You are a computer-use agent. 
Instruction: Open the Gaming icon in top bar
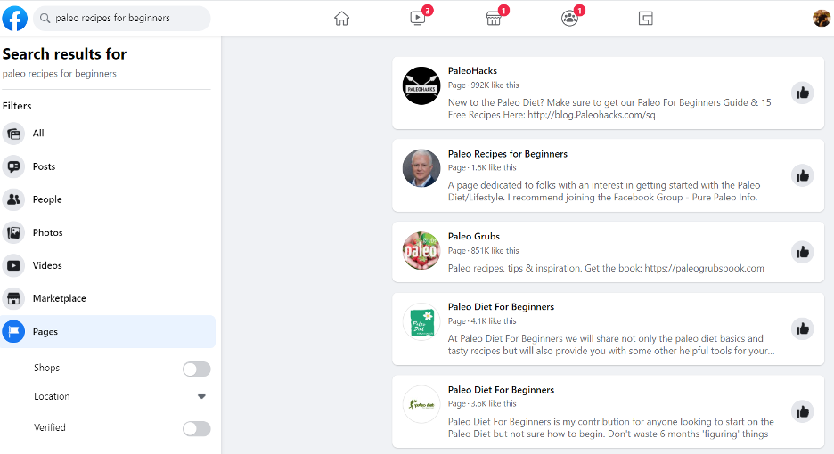(x=645, y=19)
